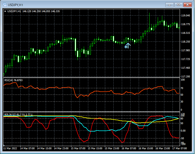Close the USDJPY,H1 chart window

click(188, 5)
